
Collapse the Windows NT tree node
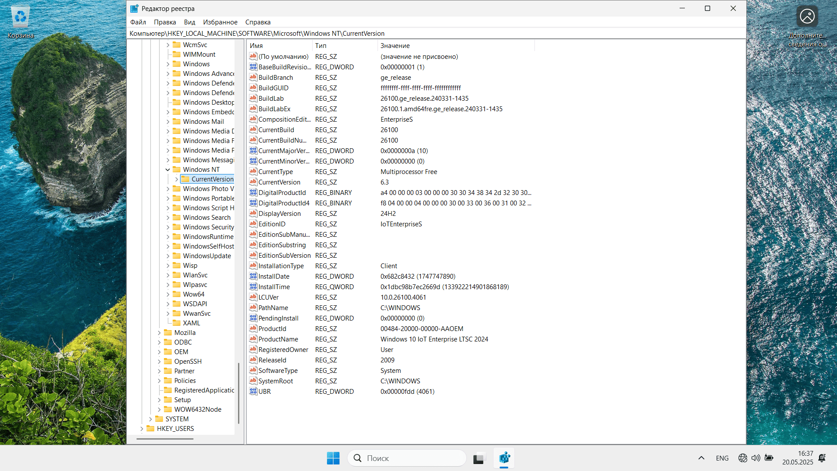click(x=168, y=170)
